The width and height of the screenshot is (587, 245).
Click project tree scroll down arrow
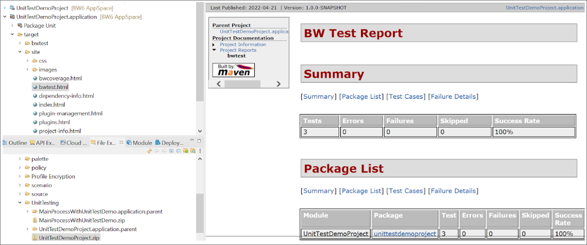199,132
